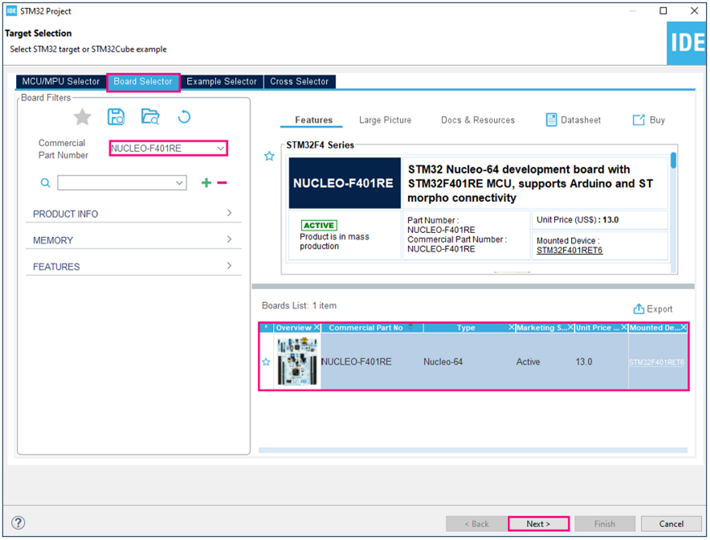Viewport: 710px width, 540px height.
Task: Close the Unit Price column
Action: 624,328
